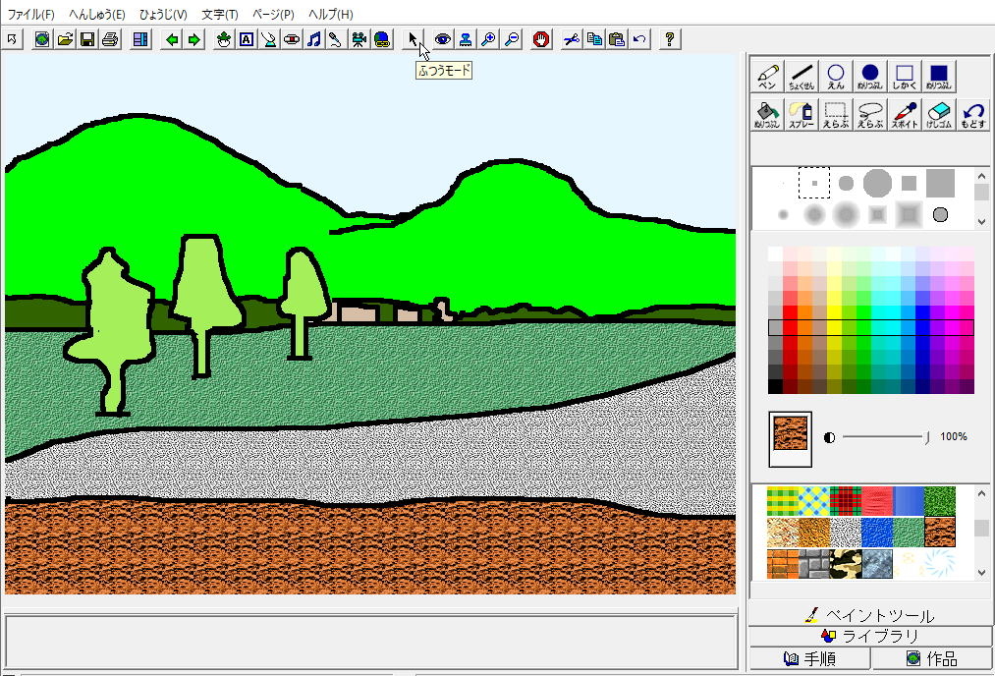The height and width of the screenshot is (676, 995).
Task: Click the もどす undo button in paint tools
Action: (972, 114)
